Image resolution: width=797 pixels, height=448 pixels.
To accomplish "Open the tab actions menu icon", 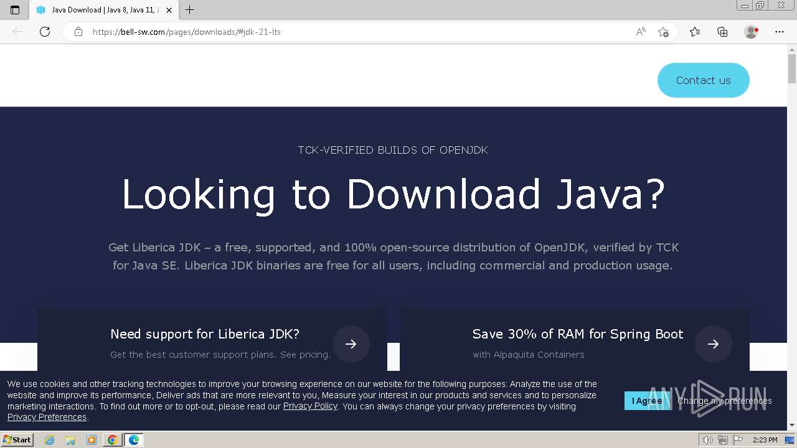I will point(15,10).
